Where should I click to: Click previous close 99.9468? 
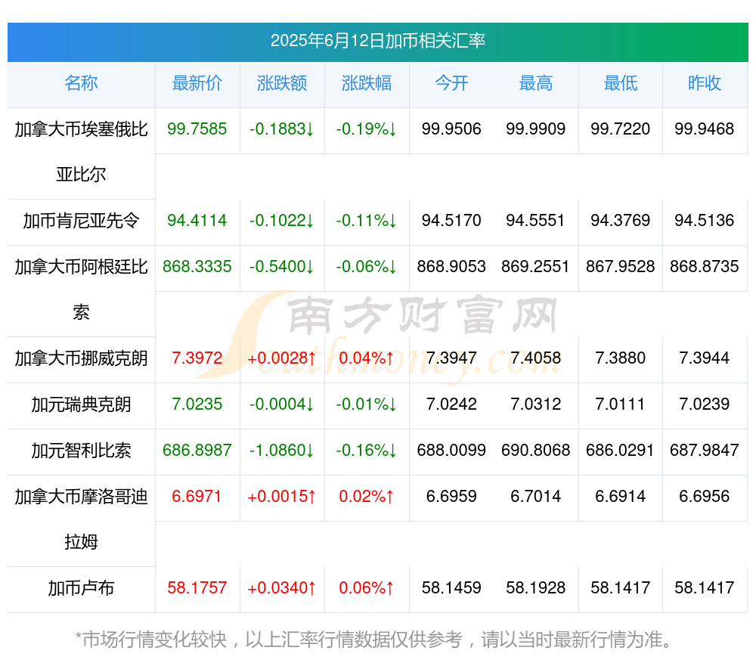click(705, 129)
